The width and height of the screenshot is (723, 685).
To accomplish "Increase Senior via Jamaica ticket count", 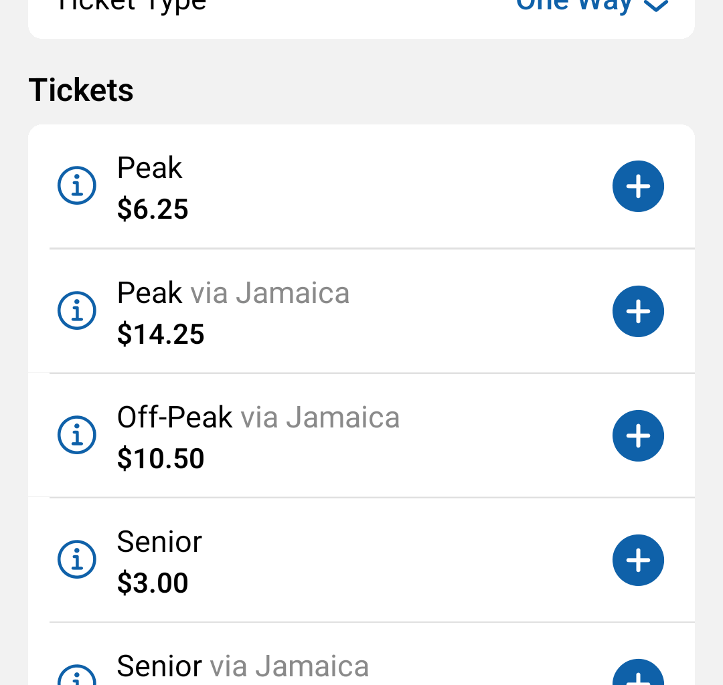I will pos(638,676).
